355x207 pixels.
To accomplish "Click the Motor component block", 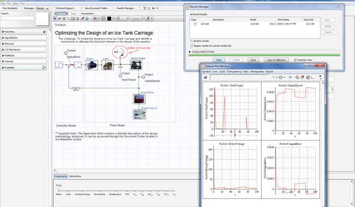I will click(92, 65).
